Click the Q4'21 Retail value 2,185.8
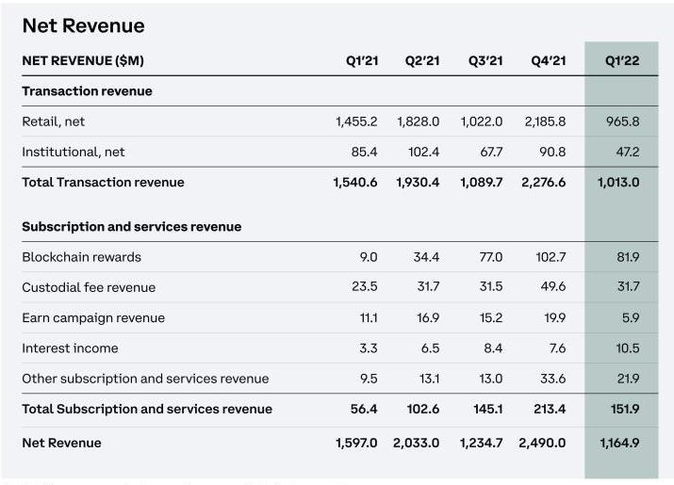The height and width of the screenshot is (485, 674). point(544,121)
